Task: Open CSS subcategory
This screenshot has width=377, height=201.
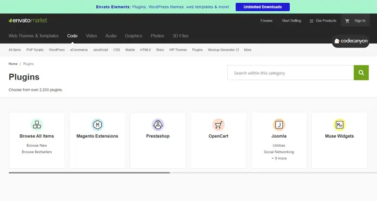Action: pos(117,50)
